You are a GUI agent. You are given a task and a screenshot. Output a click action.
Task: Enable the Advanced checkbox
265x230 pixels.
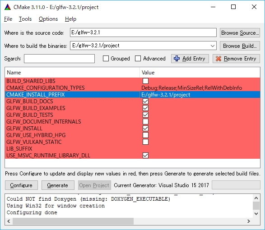138,59
